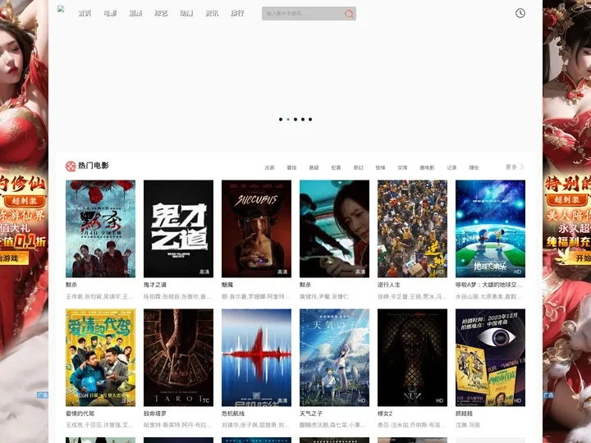Screen dimensions: 591x443
Task: Select the fourth carousel dot
Action: point(303,120)
